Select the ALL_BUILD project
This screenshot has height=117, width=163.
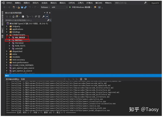click(20, 37)
